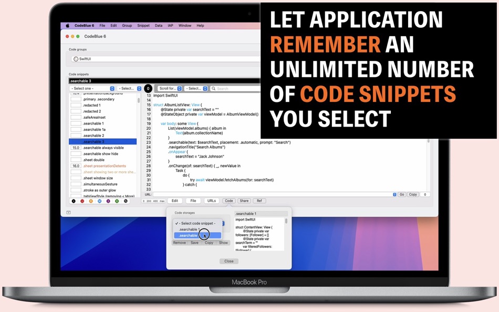The width and height of the screenshot is (499, 312).
Task: Open the Group menu
Action: tap(127, 25)
